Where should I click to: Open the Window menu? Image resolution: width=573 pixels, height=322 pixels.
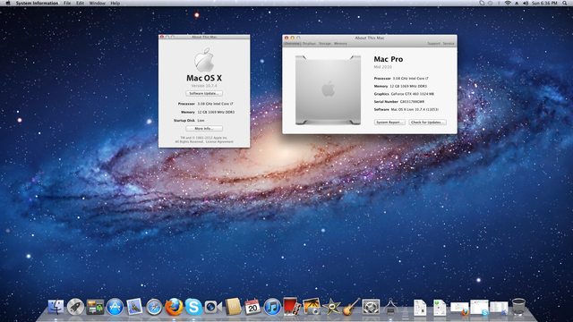pos(98,3)
